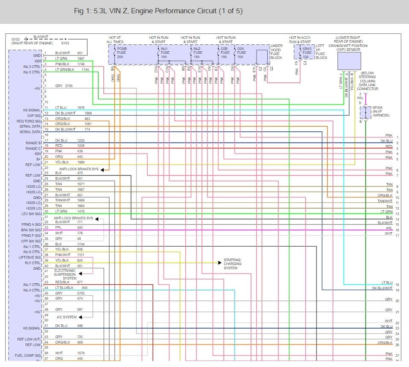
Task: Click the GRY 2705 wire label
Action: click(x=64, y=86)
